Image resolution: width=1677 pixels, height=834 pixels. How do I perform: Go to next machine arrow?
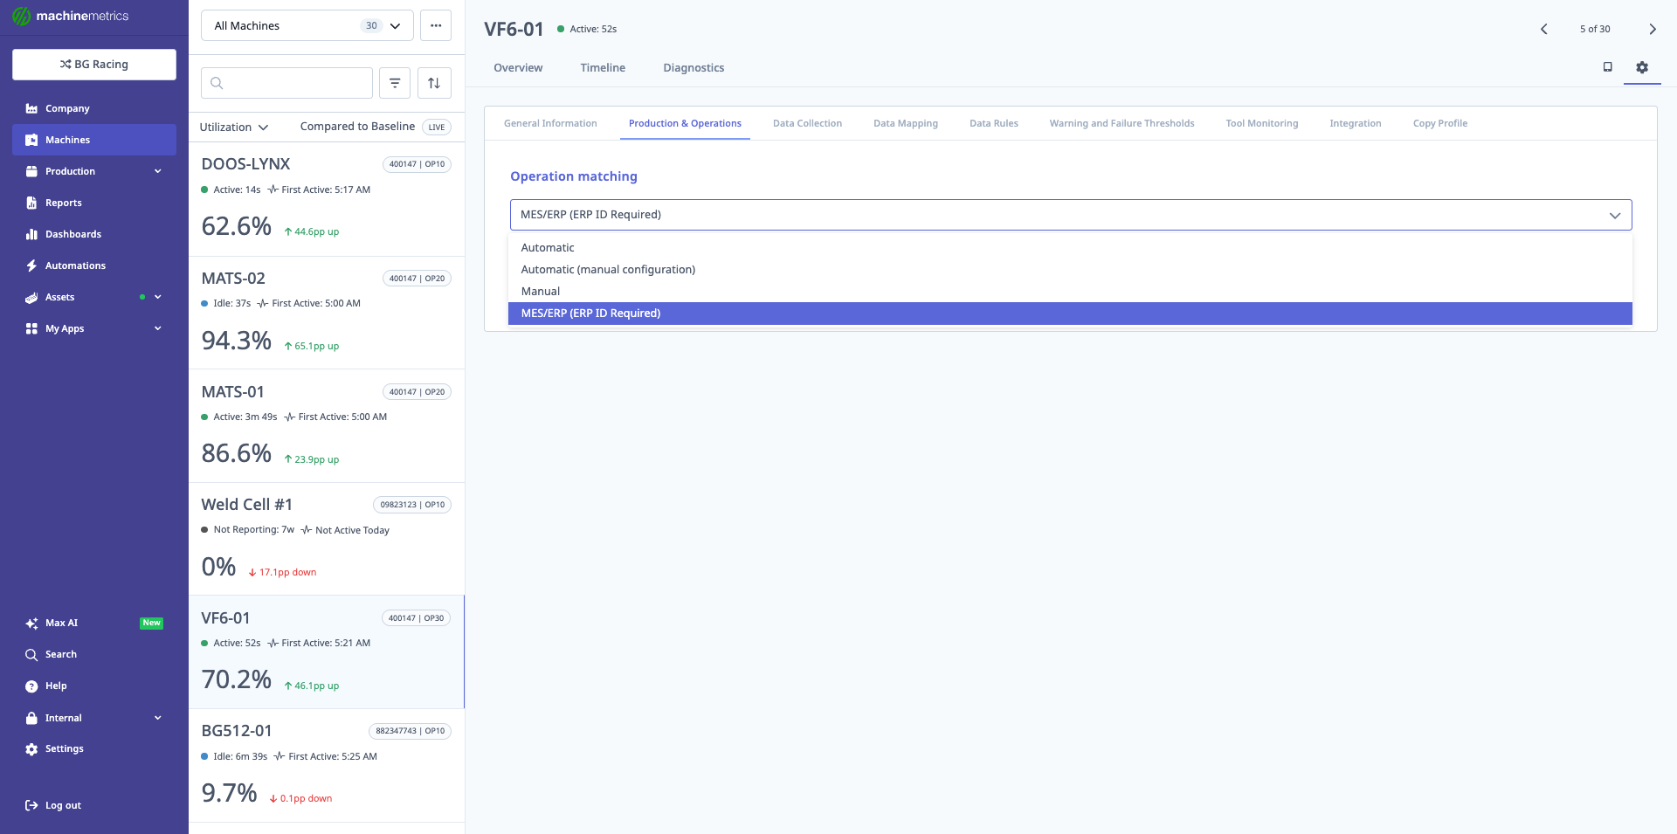1652,29
